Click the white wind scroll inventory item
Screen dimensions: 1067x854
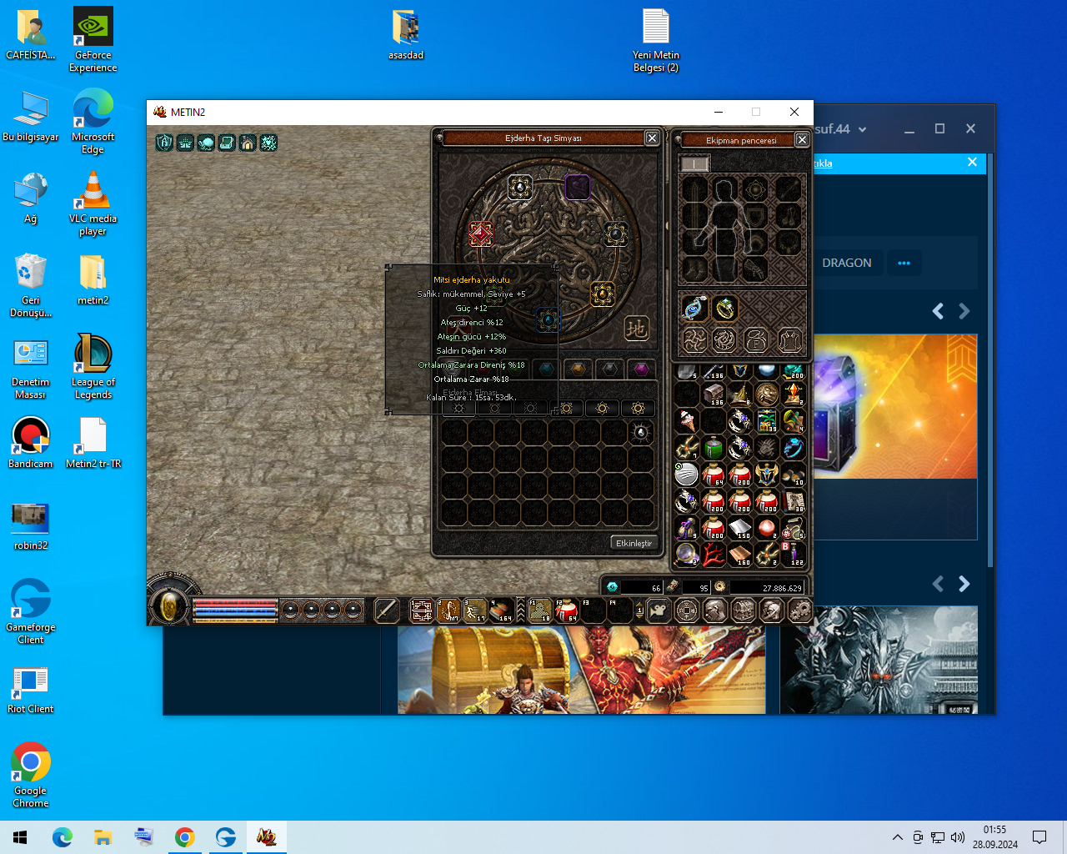click(x=687, y=475)
